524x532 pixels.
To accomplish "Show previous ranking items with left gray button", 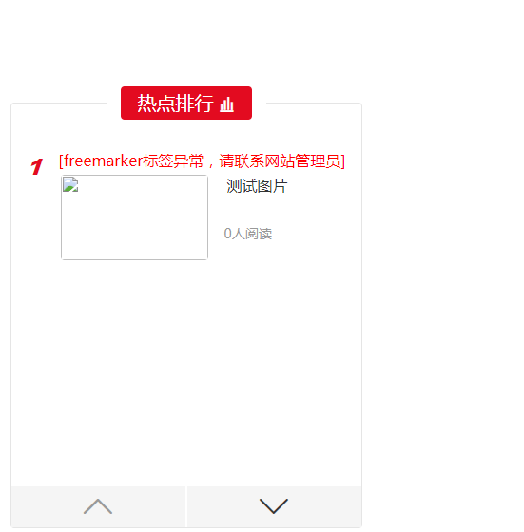I will coord(98,506).
